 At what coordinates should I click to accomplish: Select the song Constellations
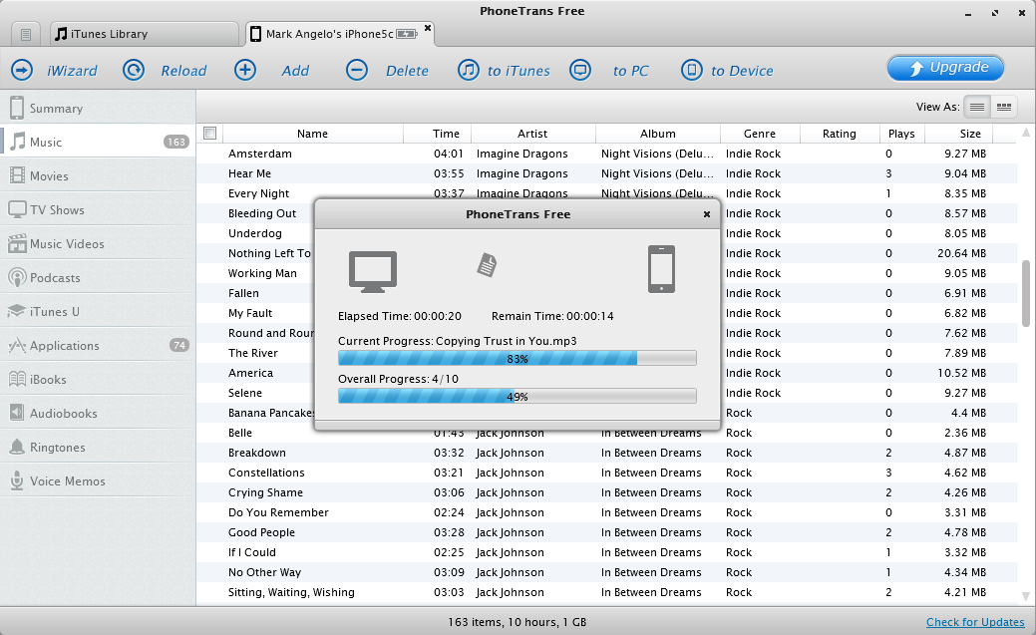click(x=266, y=473)
